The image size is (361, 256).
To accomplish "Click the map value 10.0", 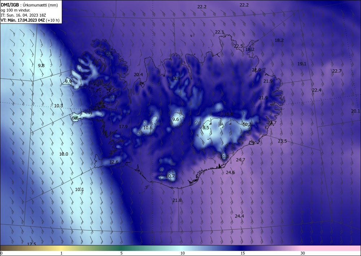I will pos(64,154).
